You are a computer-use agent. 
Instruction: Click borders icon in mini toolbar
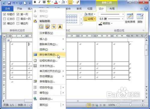coord(70,2)
